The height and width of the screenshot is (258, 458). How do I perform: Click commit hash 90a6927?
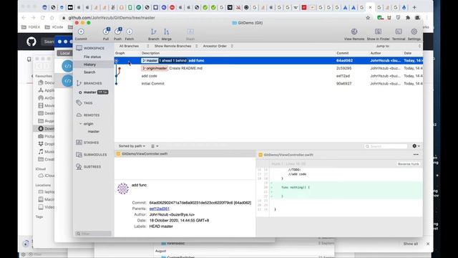343,83
